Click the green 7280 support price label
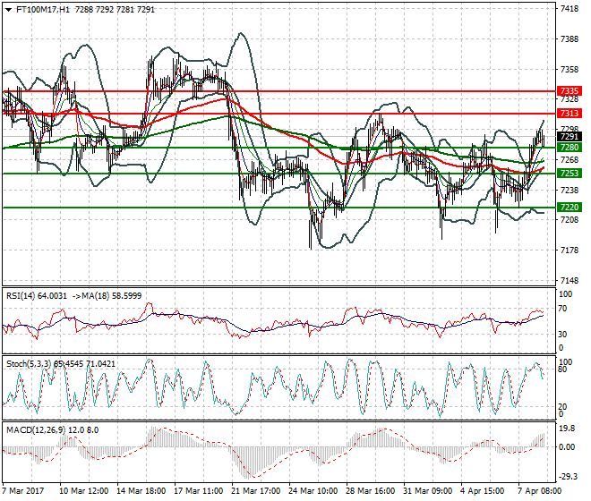591x501 pixels. [570, 148]
